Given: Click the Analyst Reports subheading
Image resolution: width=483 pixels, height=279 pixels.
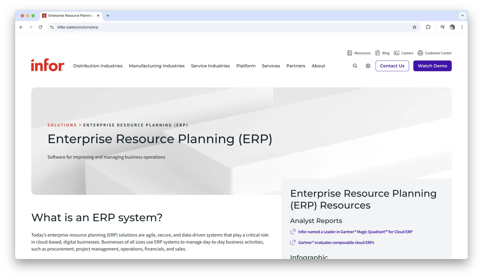Looking at the screenshot, I should [316, 221].
